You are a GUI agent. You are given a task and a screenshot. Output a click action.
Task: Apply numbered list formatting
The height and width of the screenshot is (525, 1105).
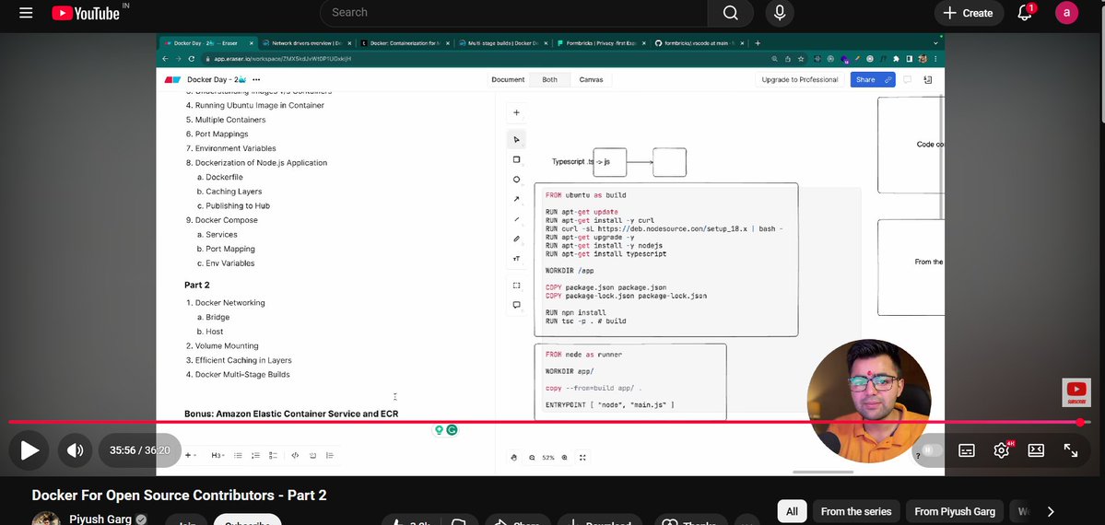[x=256, y=455]
